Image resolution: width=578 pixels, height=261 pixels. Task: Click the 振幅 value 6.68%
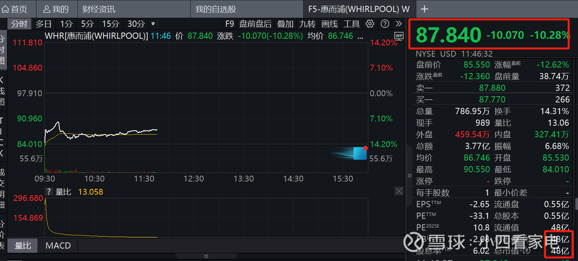(x=557, y=146)
